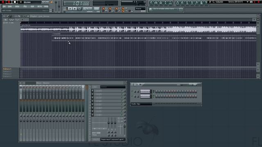This screenshot has height=147, width=262.
Task: Open the first channel button in Step Sequencer
Action: point(145,91)
